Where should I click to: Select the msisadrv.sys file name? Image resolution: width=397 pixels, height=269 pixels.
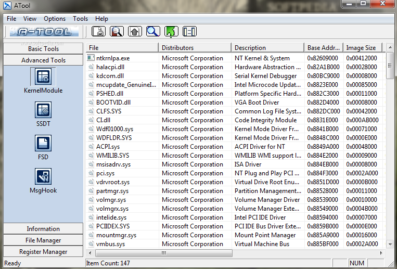113,164
